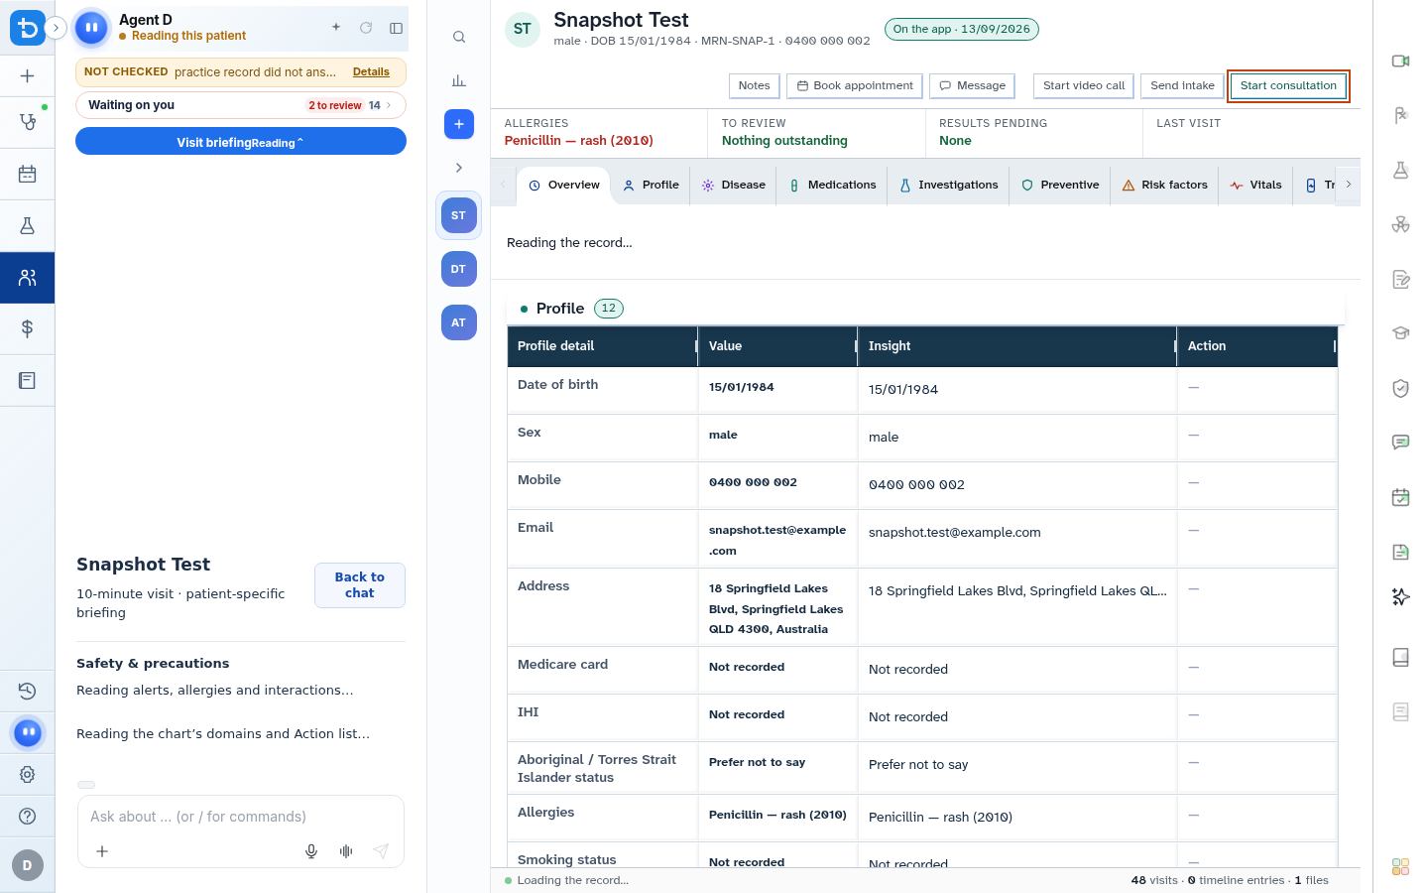Click Start video call button
Viewport: 1428px width, 893px height.
tap(1084, 86)
